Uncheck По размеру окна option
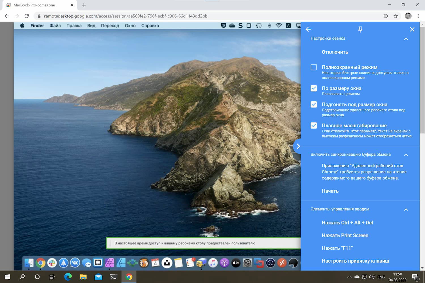Image resolution: width=425 pixels, height=283 pixels. click(x=314, y=88)
